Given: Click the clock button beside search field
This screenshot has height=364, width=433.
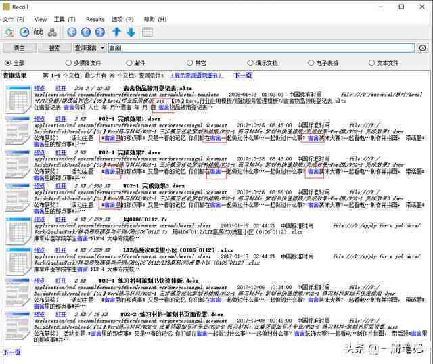Looking at the screenshot, I should tap(422, 48).
